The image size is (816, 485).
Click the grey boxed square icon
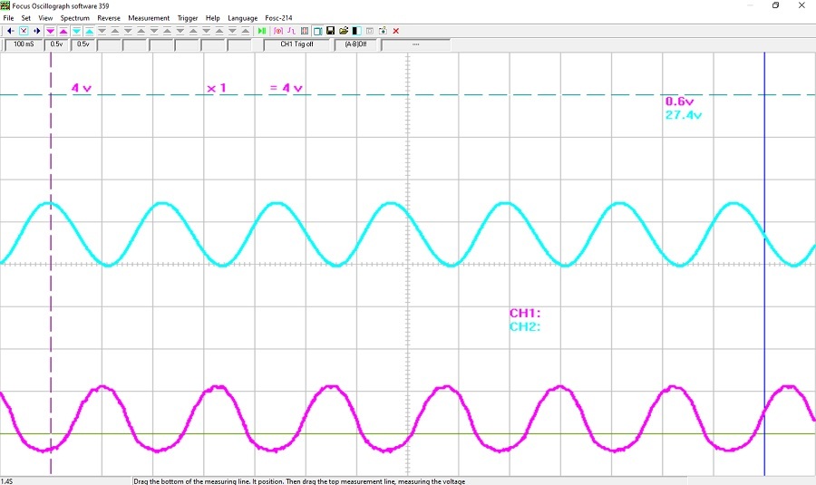click(x=370, y=31)
